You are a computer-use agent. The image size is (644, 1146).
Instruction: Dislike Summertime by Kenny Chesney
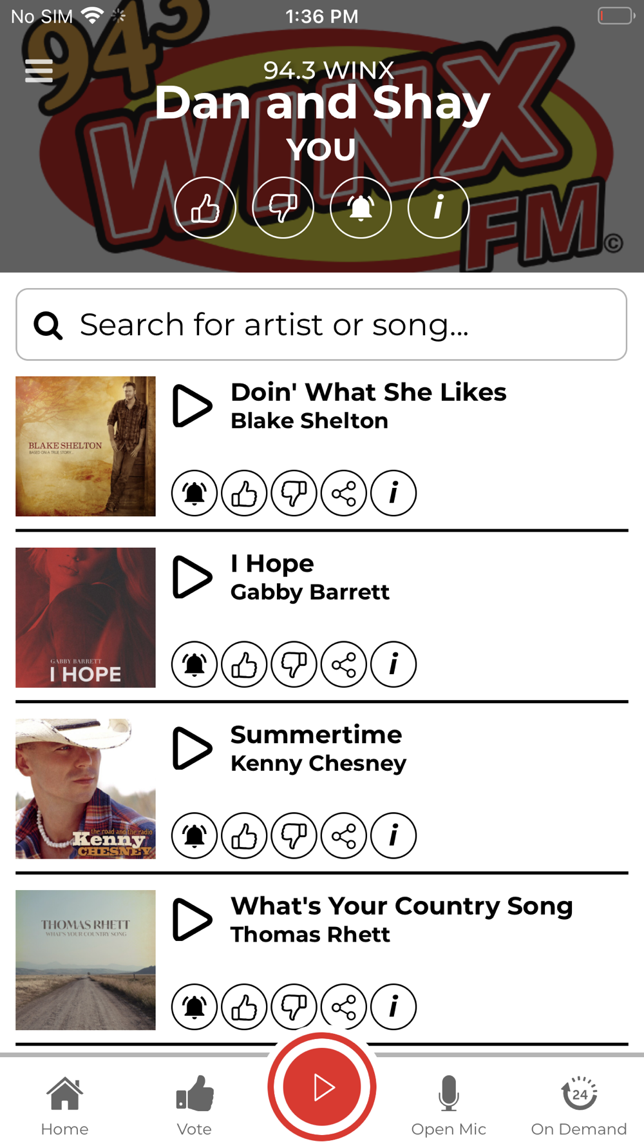pos(294,836)
